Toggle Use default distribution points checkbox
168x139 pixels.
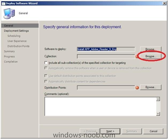tap(46, 76)
